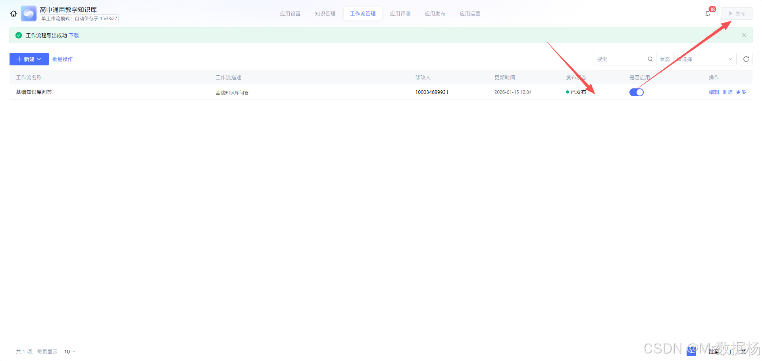Click 删除 for 基础知识库问答
The width and height of the screenshot is (762, 361).
coord(727,92)
